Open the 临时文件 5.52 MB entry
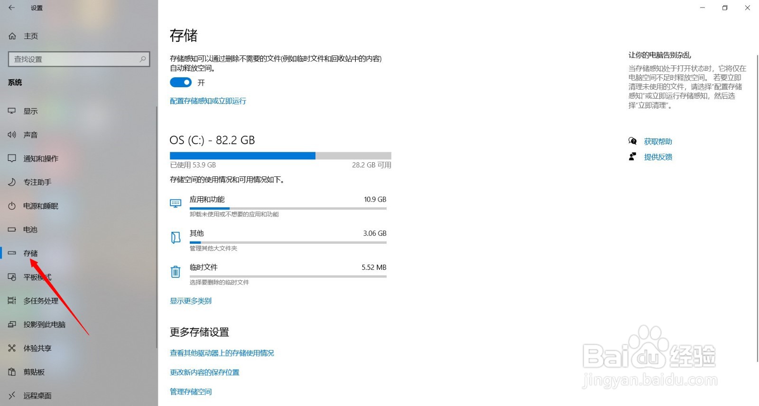 tap(278, 274)
